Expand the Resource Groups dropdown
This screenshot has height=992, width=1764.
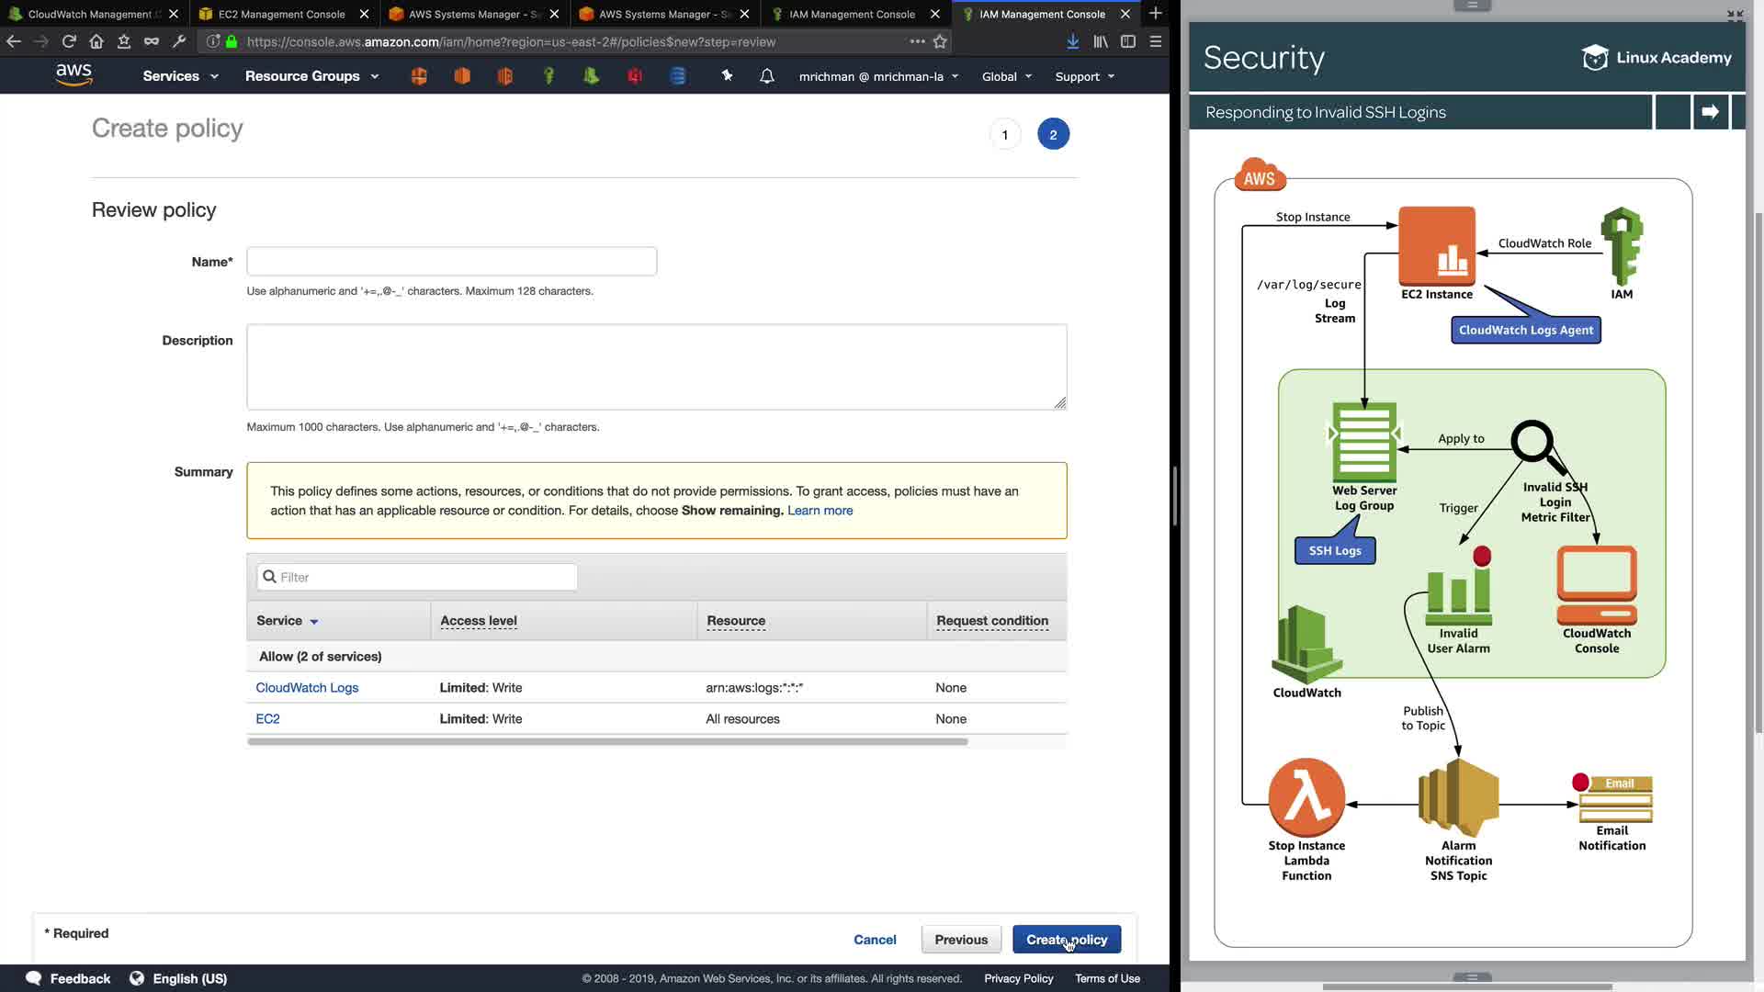[x=311, y=76]
